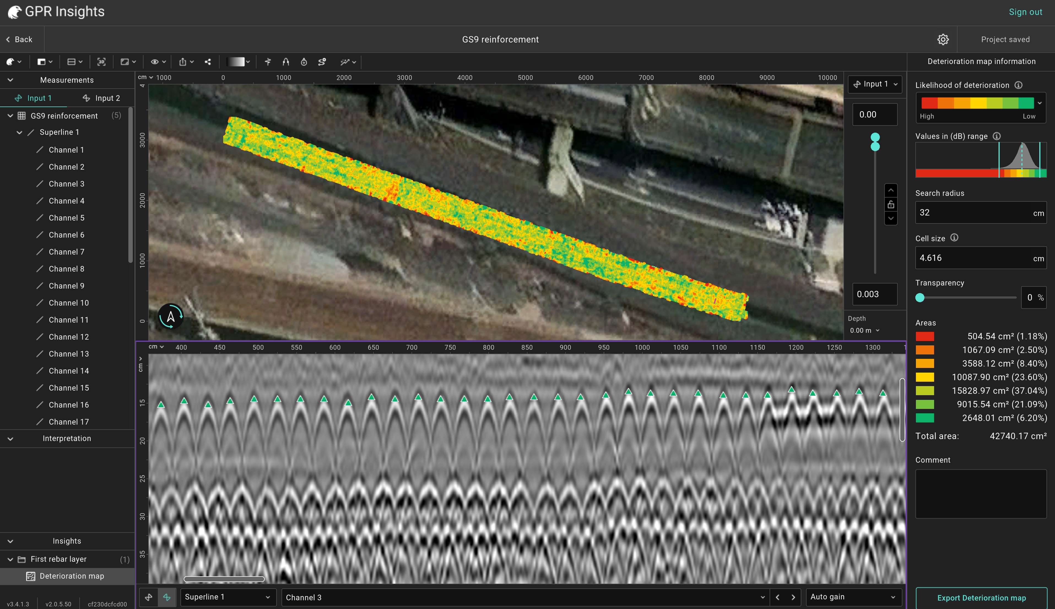
Task: Click info icon beside Cell size
Action: [x=954, y=237]
